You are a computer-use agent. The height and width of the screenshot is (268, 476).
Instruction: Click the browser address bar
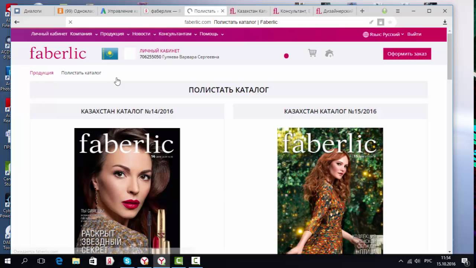pos(231,22)
